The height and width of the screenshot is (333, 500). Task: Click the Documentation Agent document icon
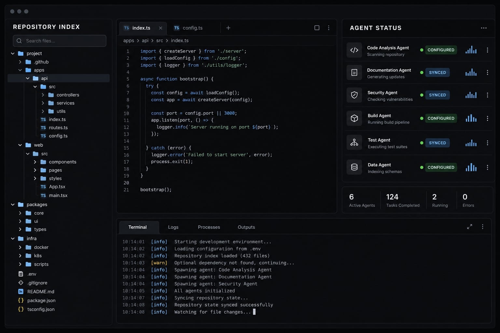pyautogui.click(x=354, y=73)
